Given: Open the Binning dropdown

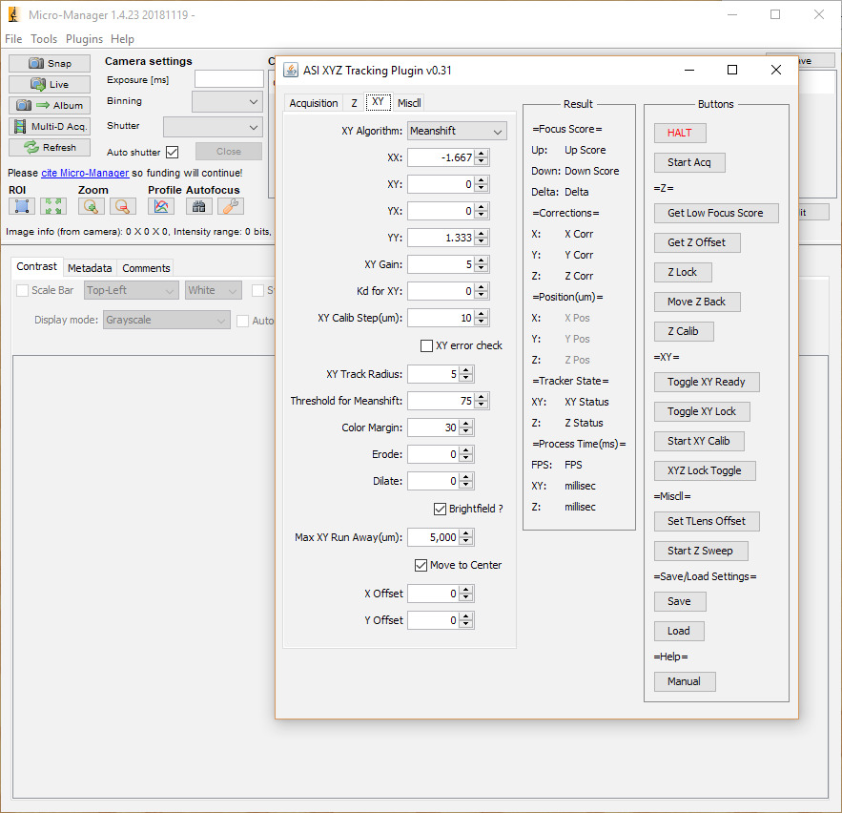Looking at the screenshot, I should (x=227, y=101).
